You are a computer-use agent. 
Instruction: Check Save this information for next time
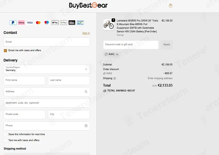5,134
